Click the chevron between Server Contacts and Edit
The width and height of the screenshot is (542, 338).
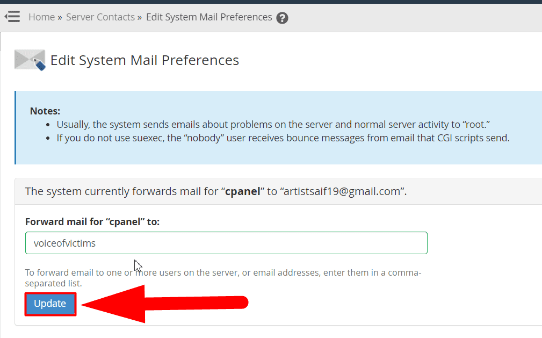pyautogui.click(x=139, y=17)
